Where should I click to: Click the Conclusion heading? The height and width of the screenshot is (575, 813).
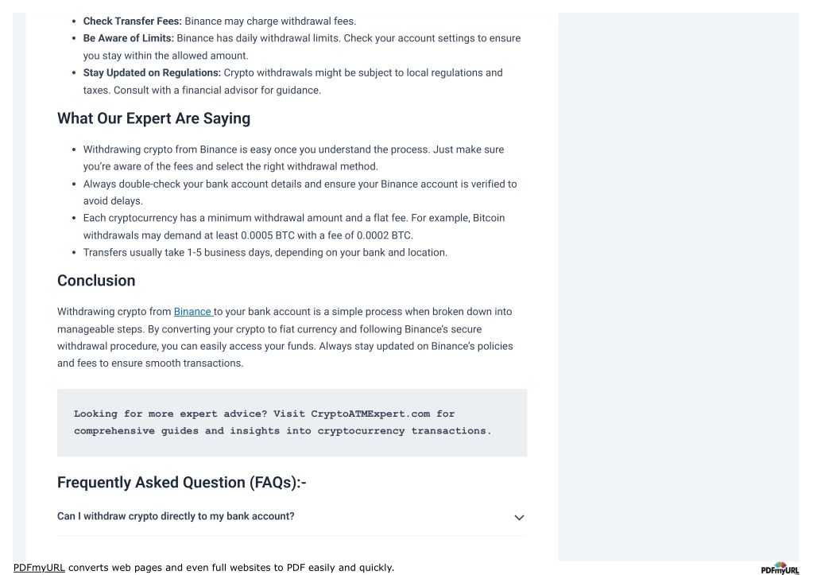pos(96,280)
